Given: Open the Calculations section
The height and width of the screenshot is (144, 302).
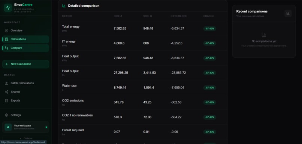Looking at the screenshot, I should pos(25,39).
